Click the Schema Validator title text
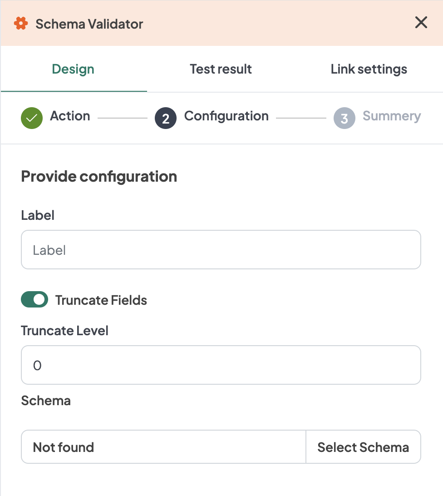The width and height of the screenshot is (443, 496). click(89, 24)
